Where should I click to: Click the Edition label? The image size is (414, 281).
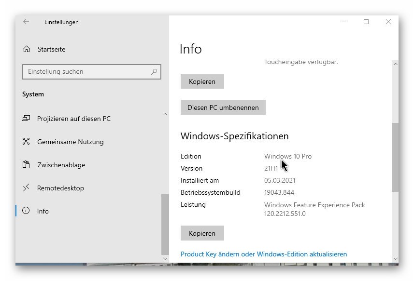pos(191,156)
